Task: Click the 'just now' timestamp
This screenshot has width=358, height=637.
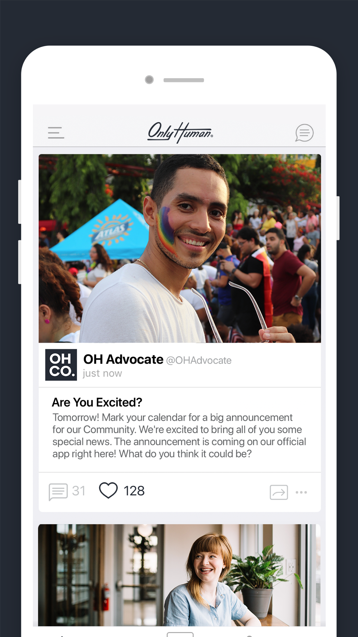Action: point(102,373)
